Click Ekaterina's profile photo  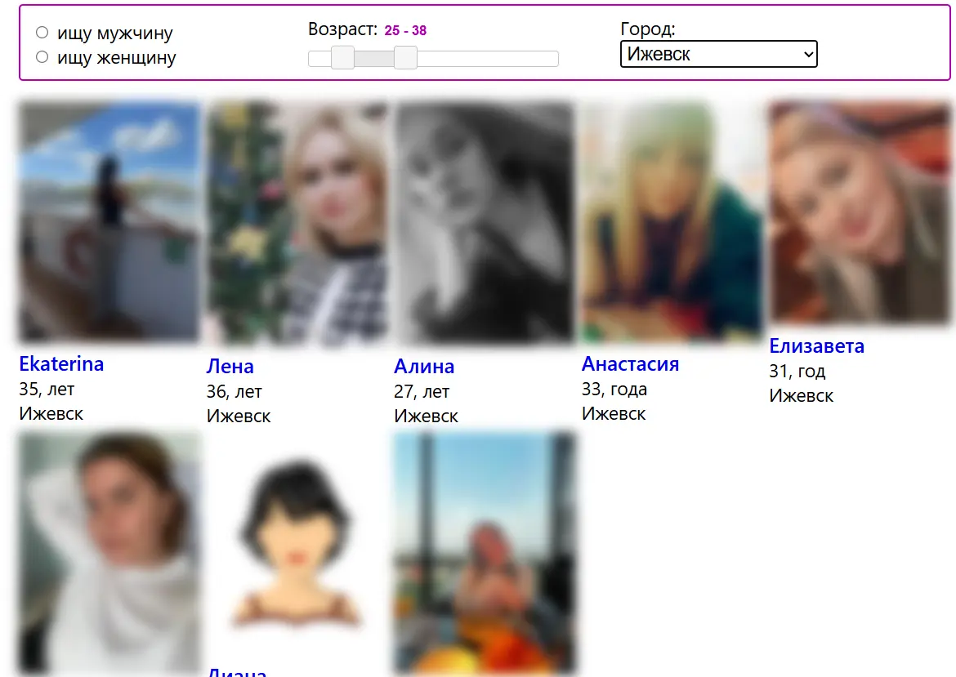[109, 220]
